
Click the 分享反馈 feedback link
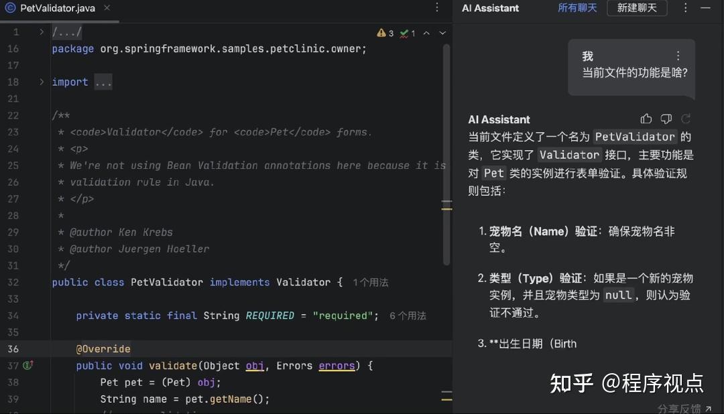coord(680,407)
